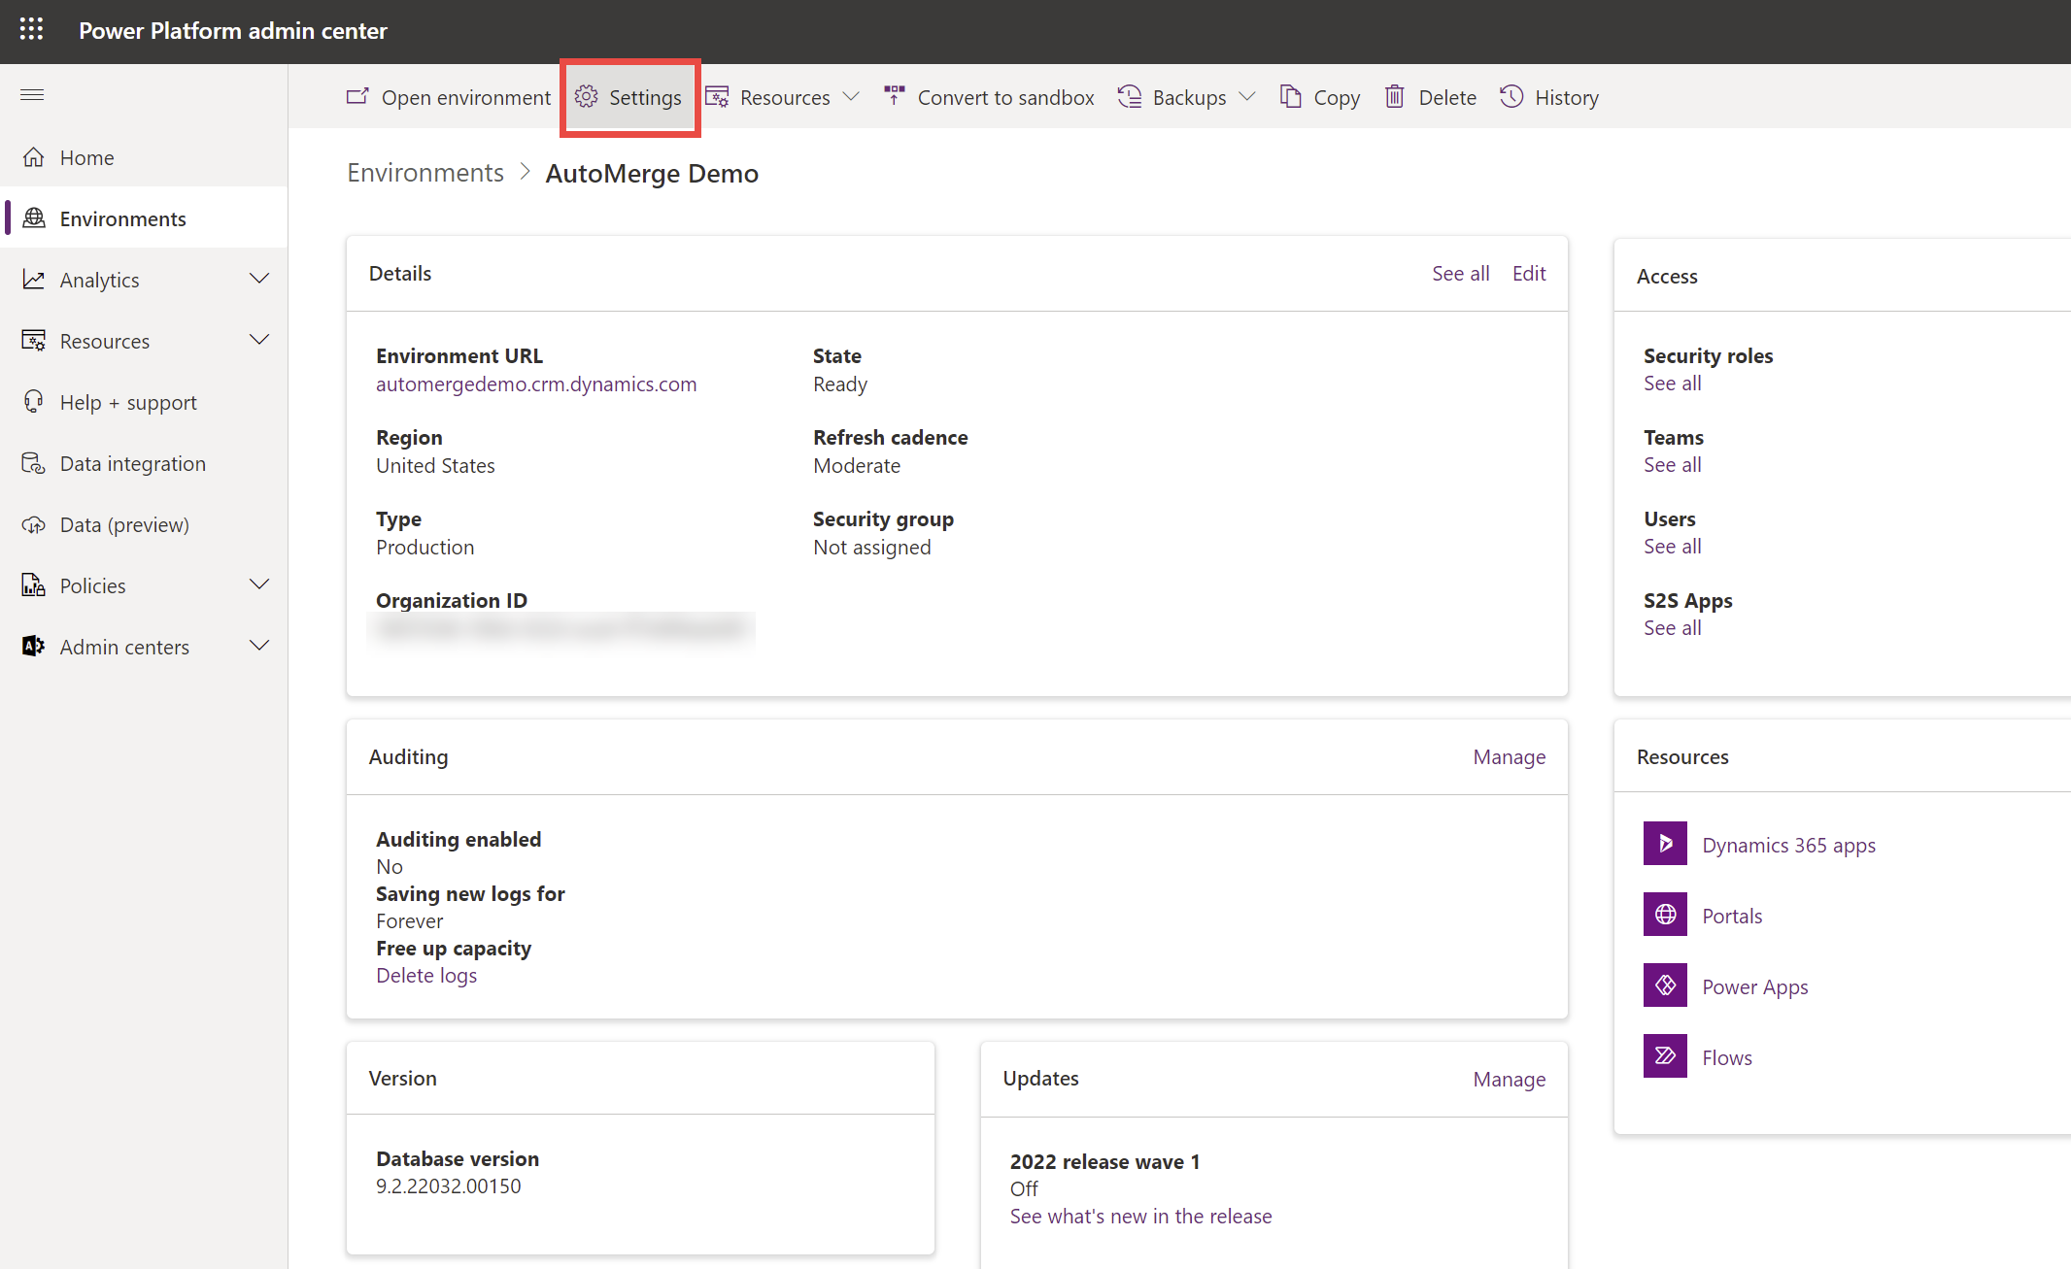The image size is (2071, 1269).
Task: Click the Convert to sandbox icon
Action: [x=895, y=95]
